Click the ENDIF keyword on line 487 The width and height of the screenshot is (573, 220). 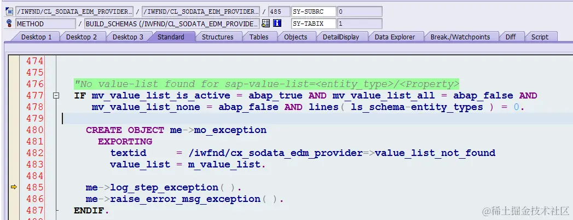click(89, 211)
